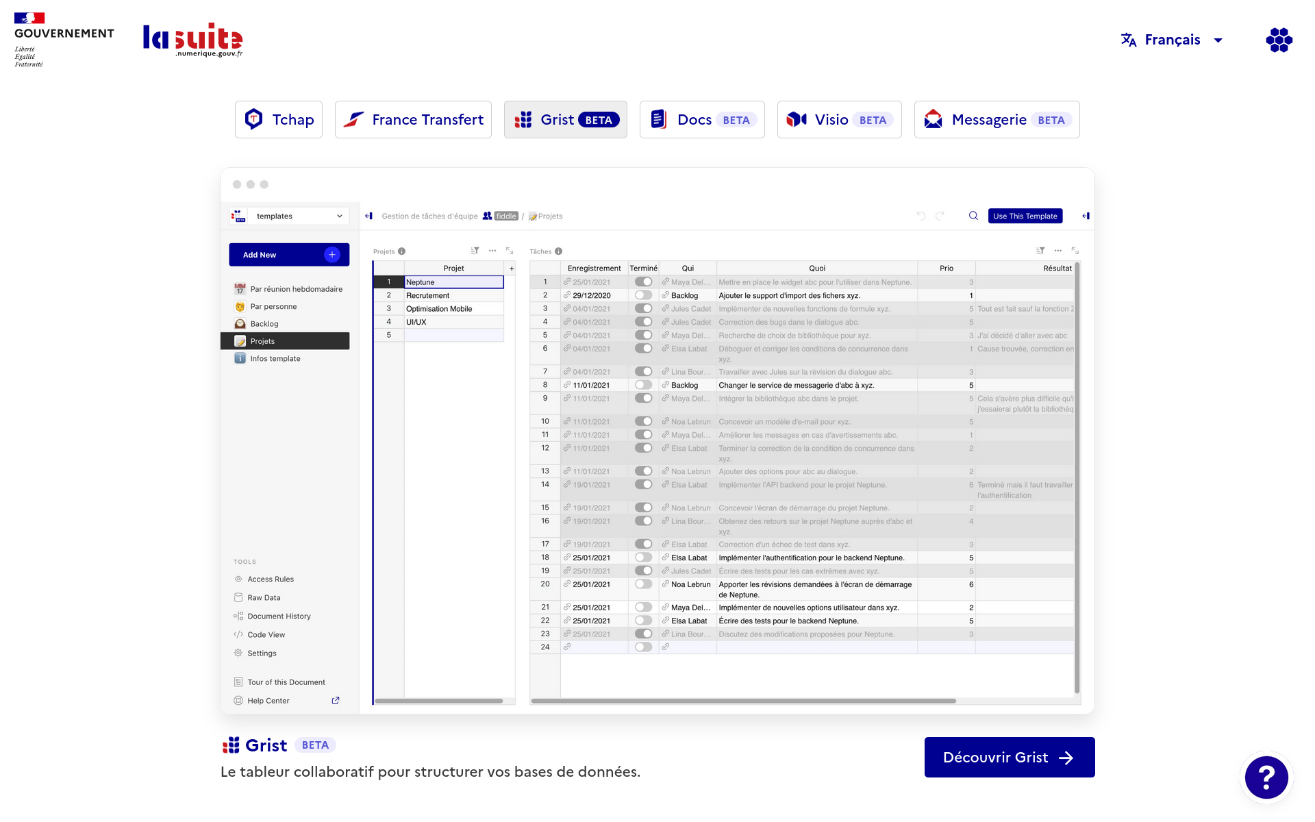Image resolution: width=1315 pixels, height=822 pixels.
Task: Toggle Terminé switch in task row 1
Action: [643, 282]
